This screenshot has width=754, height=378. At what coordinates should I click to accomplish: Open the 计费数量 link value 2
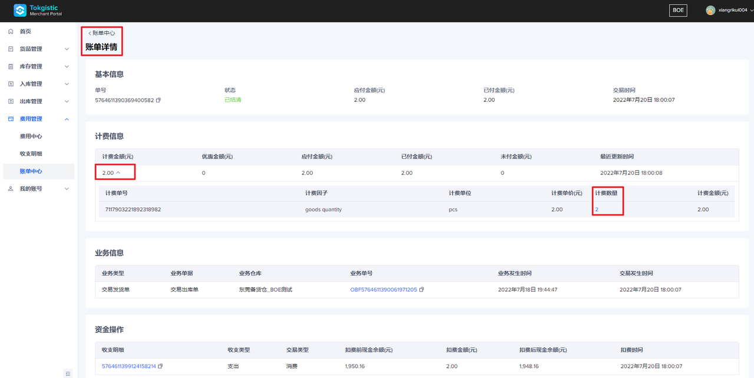click(597, 210)
